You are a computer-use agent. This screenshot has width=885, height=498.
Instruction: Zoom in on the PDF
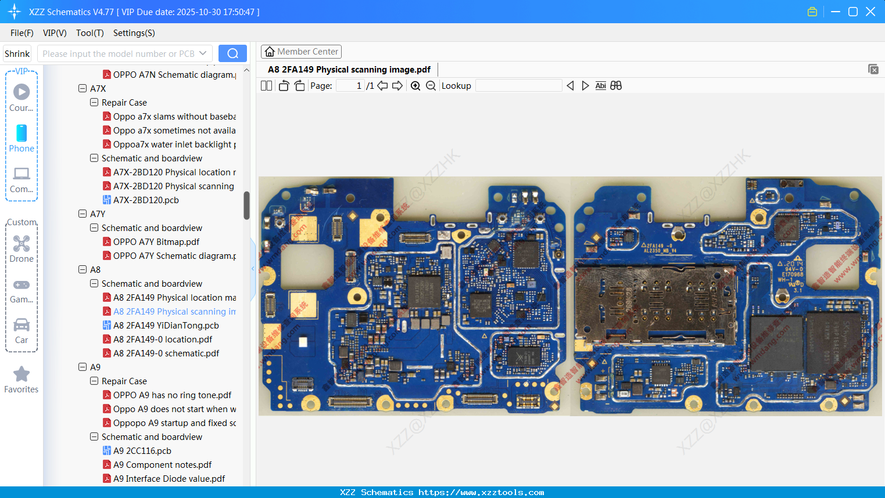(x=415, y=85)
